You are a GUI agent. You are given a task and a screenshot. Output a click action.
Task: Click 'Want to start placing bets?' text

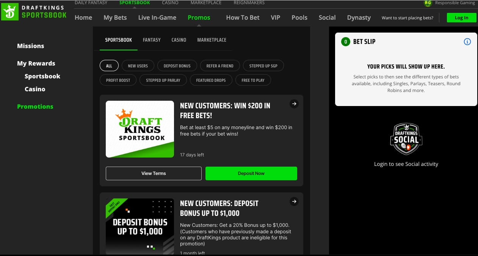(407, 18)
